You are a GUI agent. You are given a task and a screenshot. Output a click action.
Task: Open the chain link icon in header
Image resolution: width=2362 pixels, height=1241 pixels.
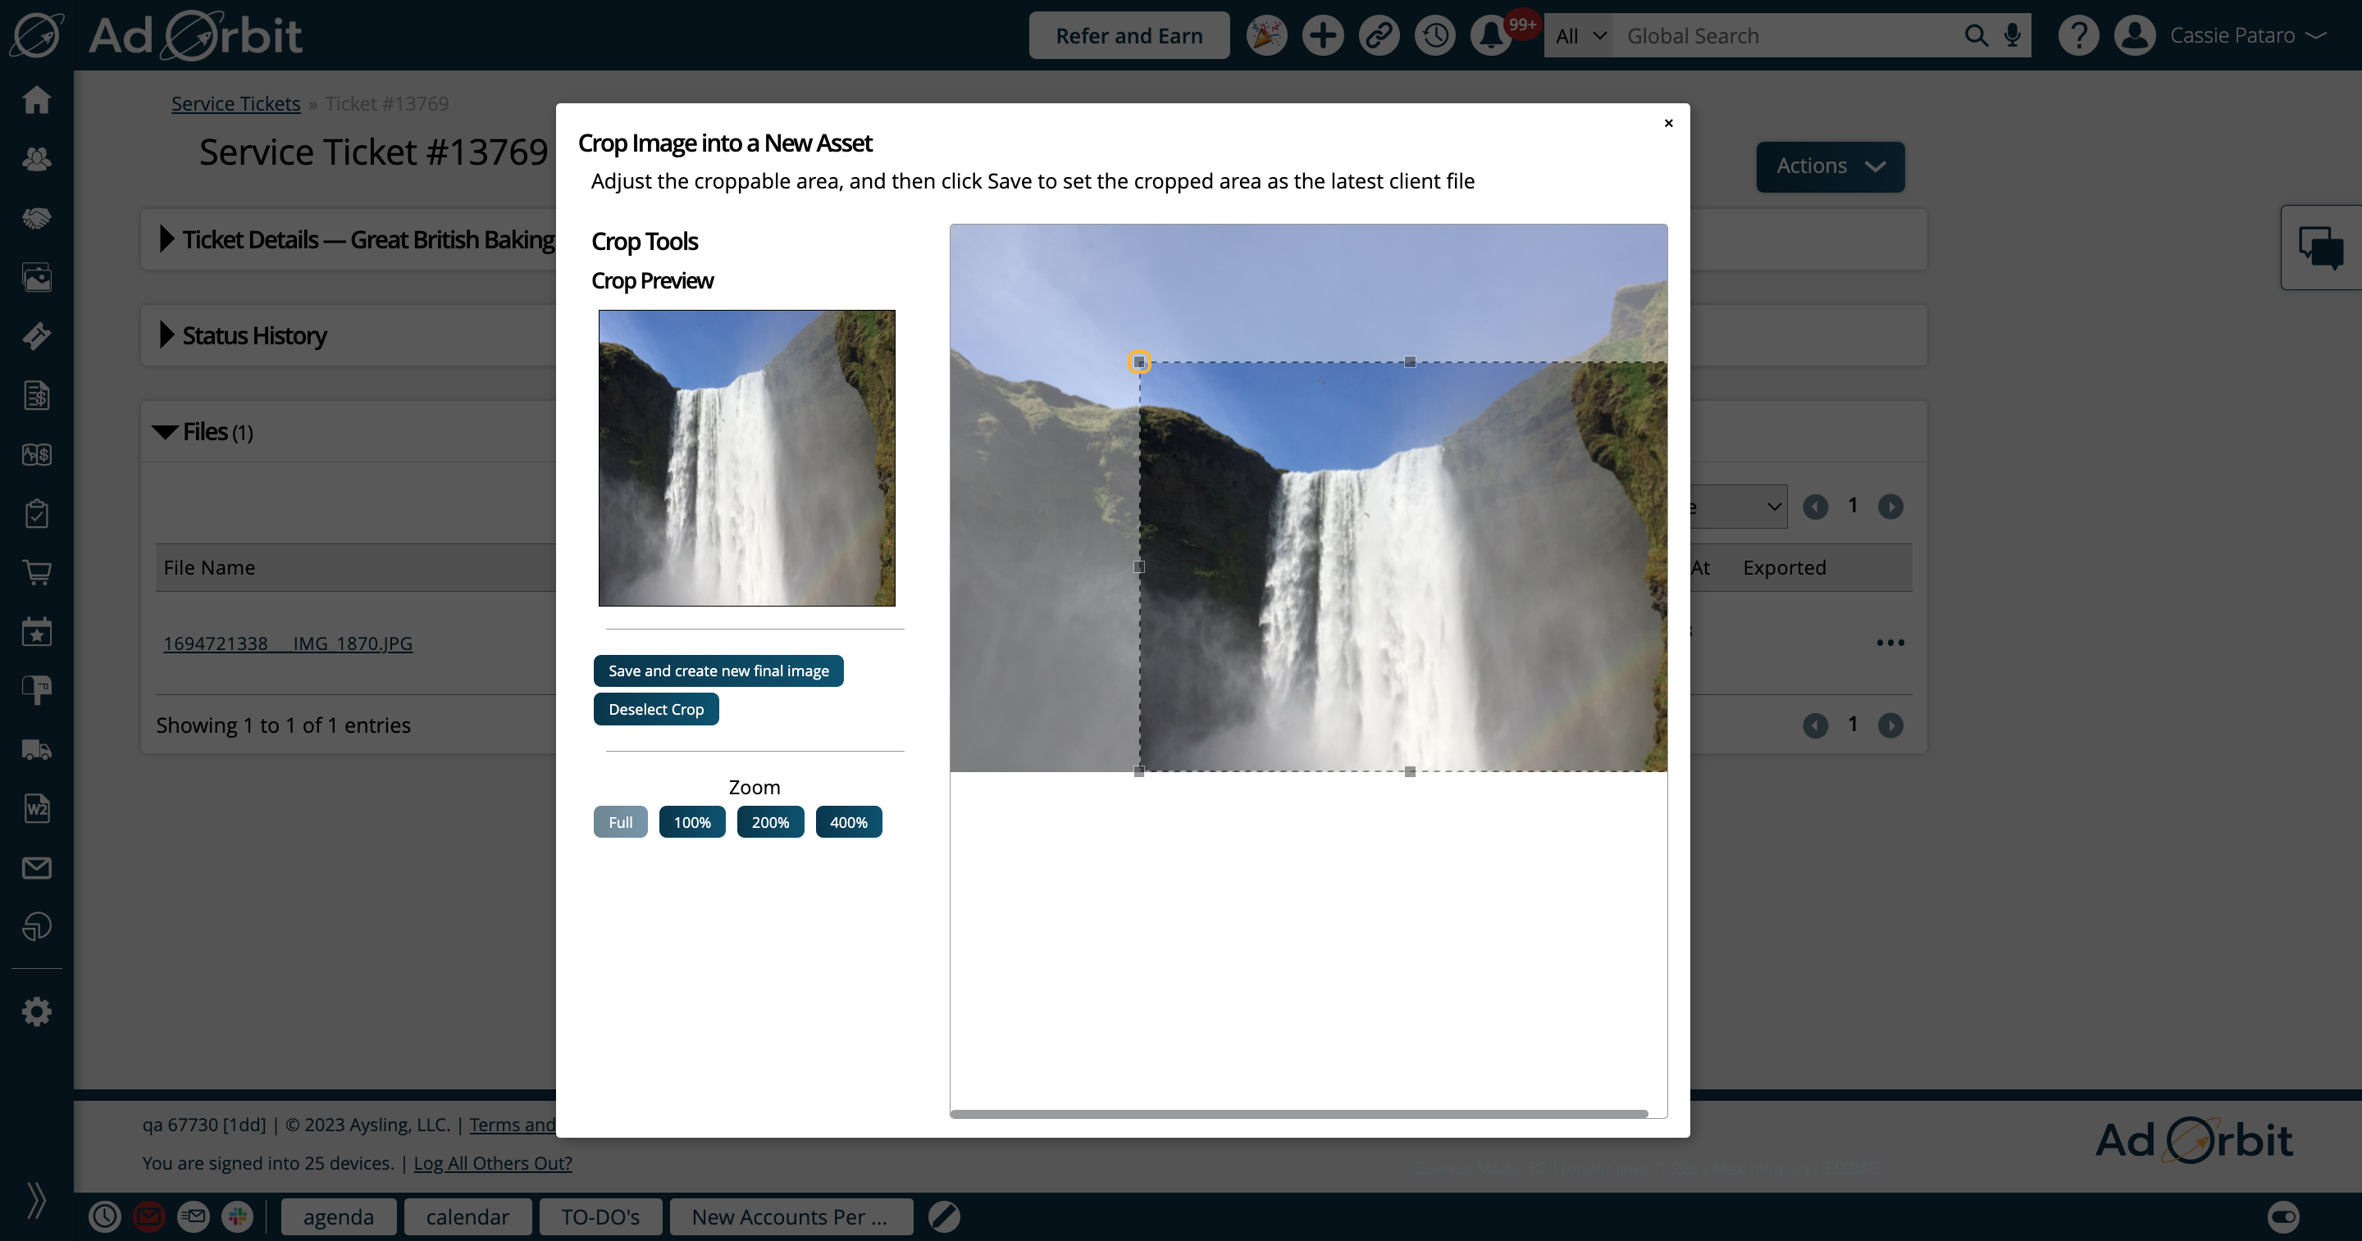(x=1379, y=36)
